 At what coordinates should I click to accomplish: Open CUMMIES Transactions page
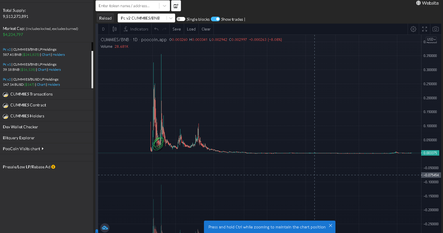click(32, 94)
